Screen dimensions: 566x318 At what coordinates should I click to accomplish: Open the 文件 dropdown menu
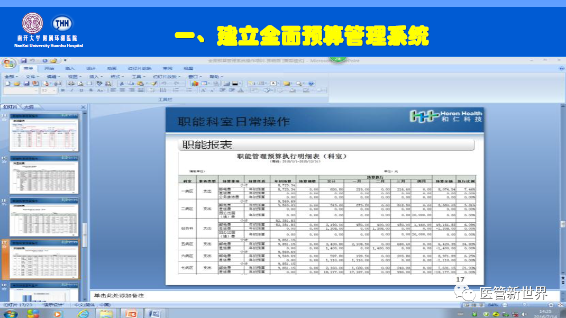click(31, 76)
